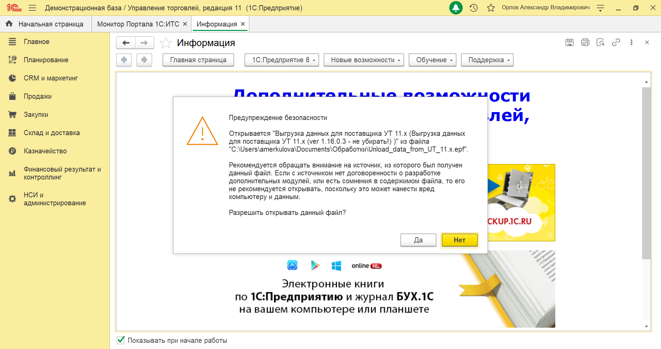
Task: Click the browser forward gray arrow
Action: click(144, 60)
